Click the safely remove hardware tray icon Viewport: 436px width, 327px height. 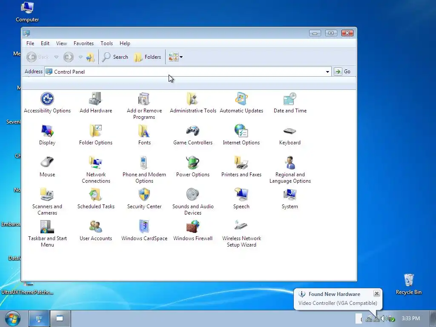(x=392, y=318)
